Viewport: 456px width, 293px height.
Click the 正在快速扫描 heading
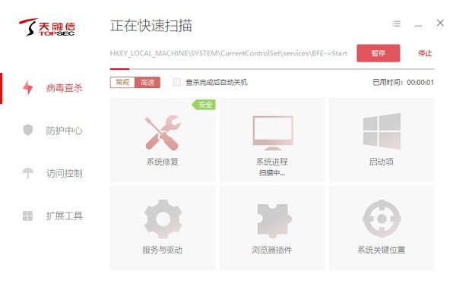(x=151, y=26)
